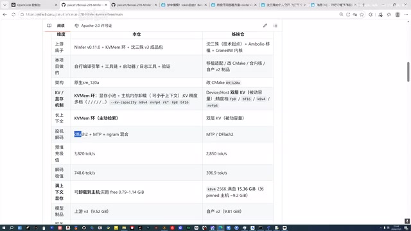The image size is (411, 231).
Task: Select the 阅读 README tab
Action: pos(58,26)
